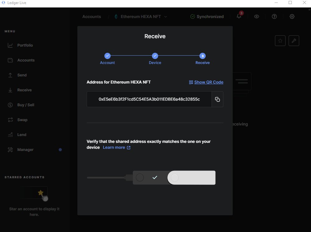Click the QR code icon beside Show QR Code
The height and width of the screenshot is (232, 311).
tap(191, 82)
